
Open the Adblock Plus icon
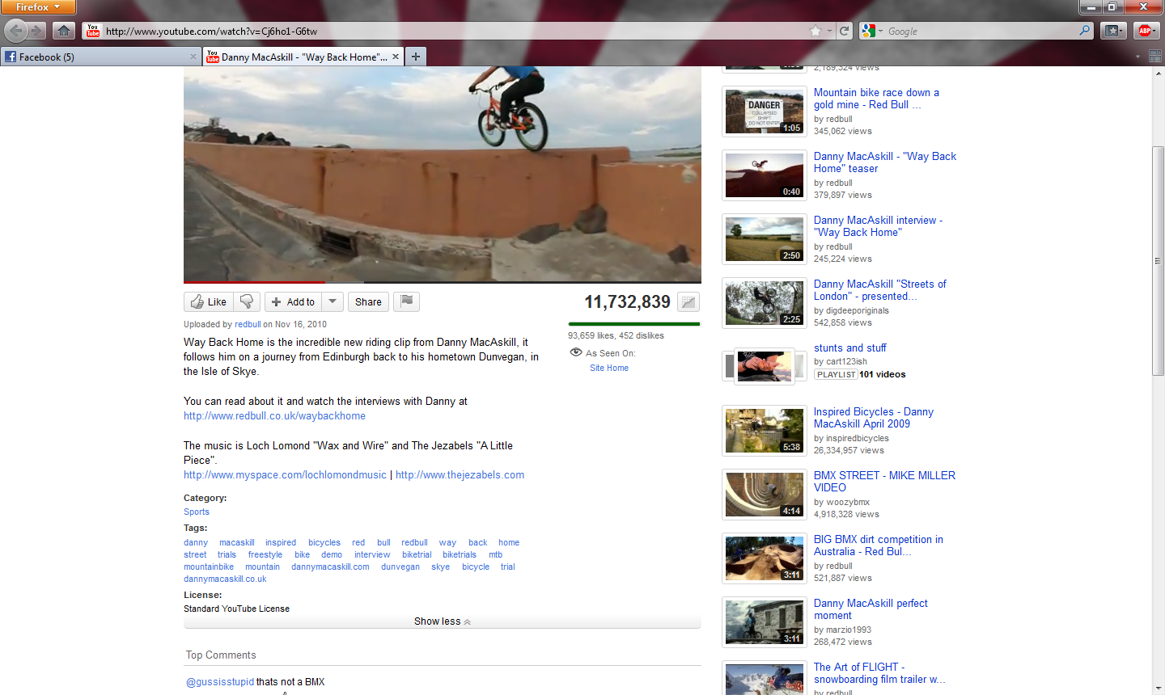tap(1145, 31)
